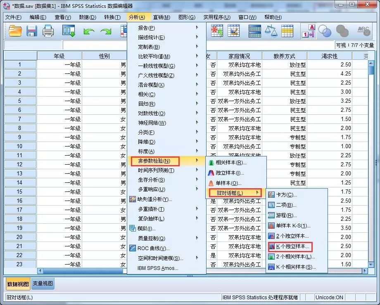Screen dimensions: 380x305
Task: Click the show all variables gray circles icon
Action: [342, 31]
